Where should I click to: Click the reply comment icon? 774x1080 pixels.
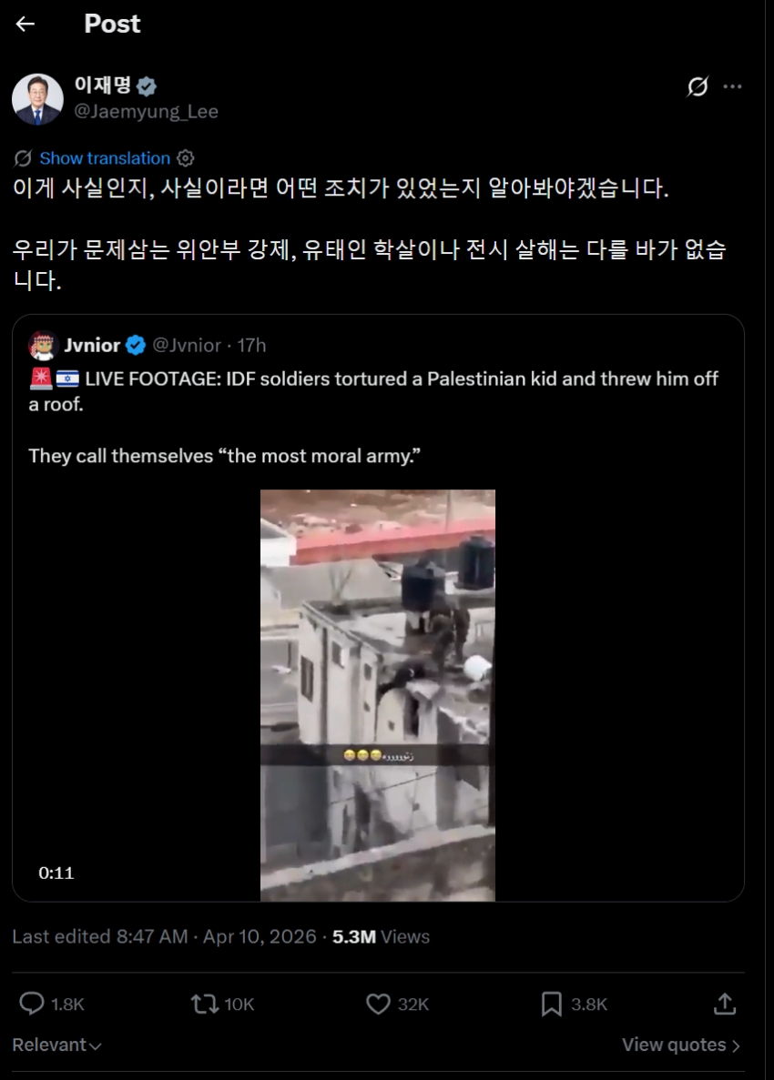[x=32, y=1004]
